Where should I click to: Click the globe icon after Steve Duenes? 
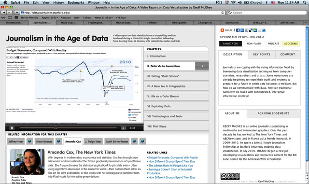click(58, 141)
